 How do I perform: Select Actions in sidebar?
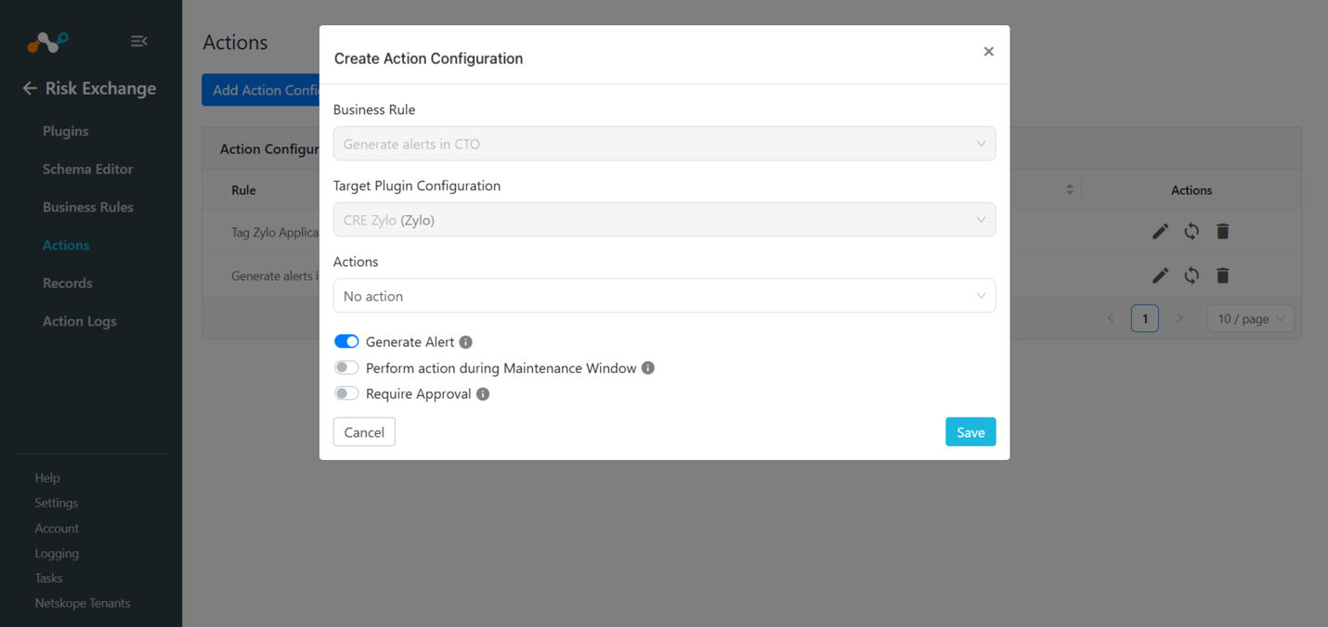pos(66,245)
